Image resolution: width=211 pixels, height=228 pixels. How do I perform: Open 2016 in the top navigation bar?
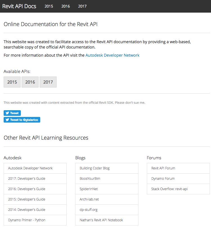[66, 6]
